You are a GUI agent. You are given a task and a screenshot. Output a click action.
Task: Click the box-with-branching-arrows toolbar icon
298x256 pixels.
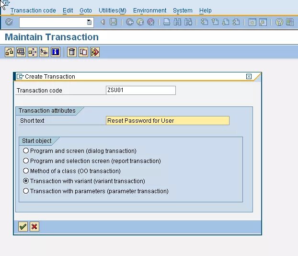[33, 52]
